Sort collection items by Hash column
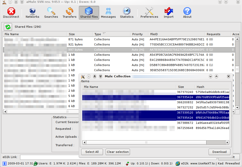This screenshot has height=167, width=242. [212, 87]
